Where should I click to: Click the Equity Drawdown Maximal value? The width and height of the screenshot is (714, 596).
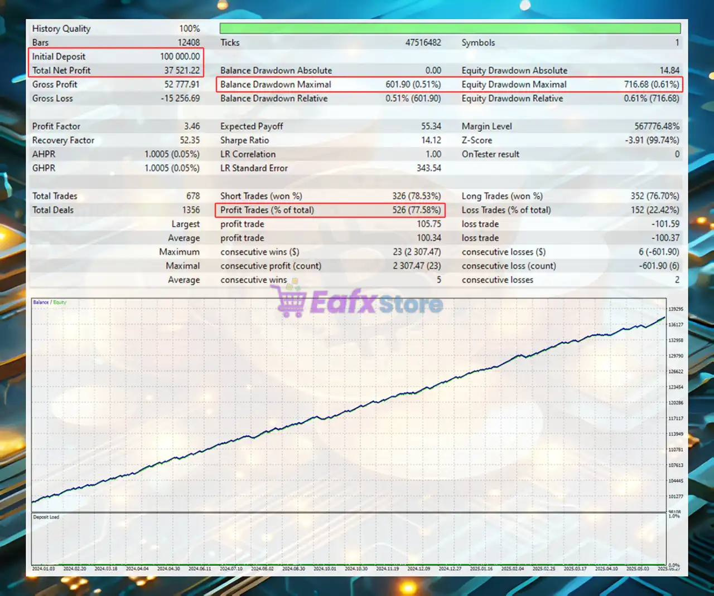tap(651, 85)
